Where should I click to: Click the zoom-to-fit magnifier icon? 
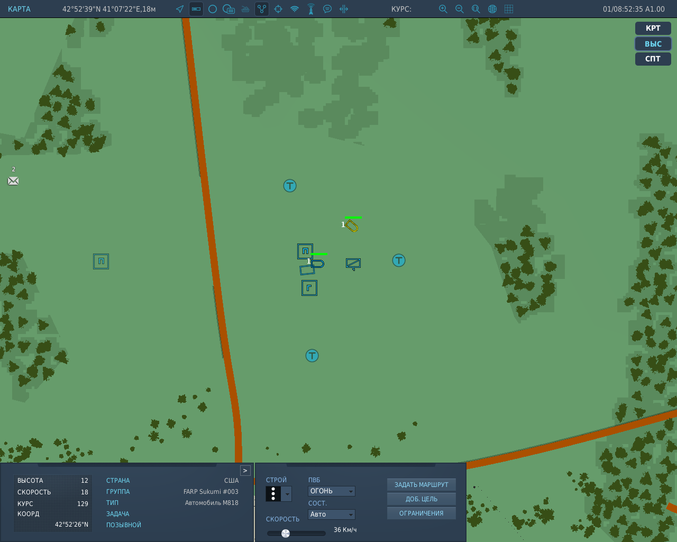point(476,9)
